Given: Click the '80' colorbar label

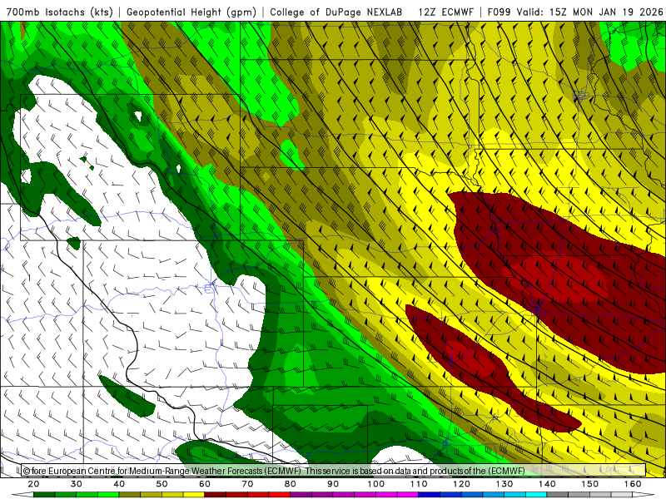Looking at the screenshot, I should (x=291, y=484).
